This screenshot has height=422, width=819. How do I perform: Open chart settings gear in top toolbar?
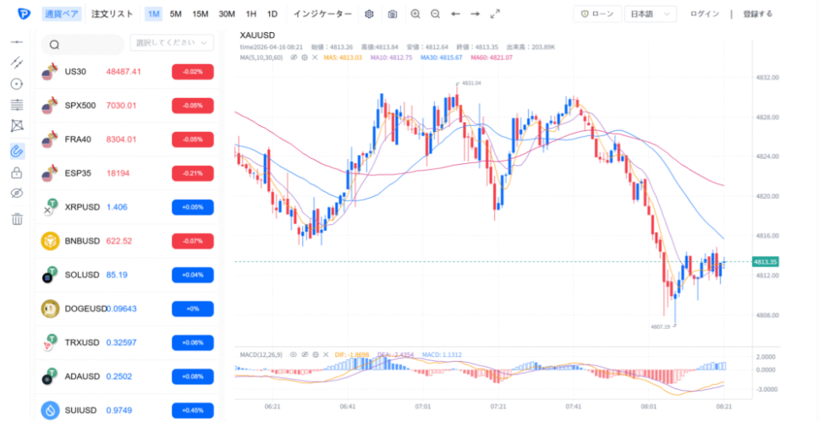tap(369, 14)
